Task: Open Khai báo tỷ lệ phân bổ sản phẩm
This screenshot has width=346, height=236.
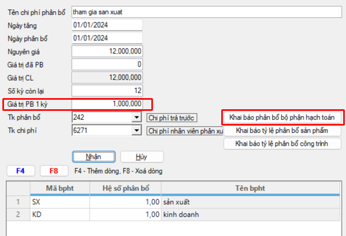Action: click(282, 130)
